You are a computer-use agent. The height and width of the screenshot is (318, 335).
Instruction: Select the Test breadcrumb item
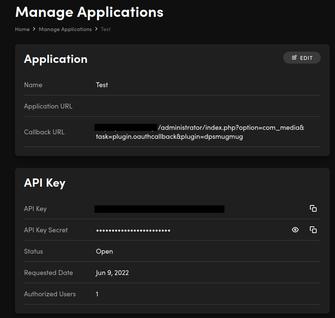[106, 29]
